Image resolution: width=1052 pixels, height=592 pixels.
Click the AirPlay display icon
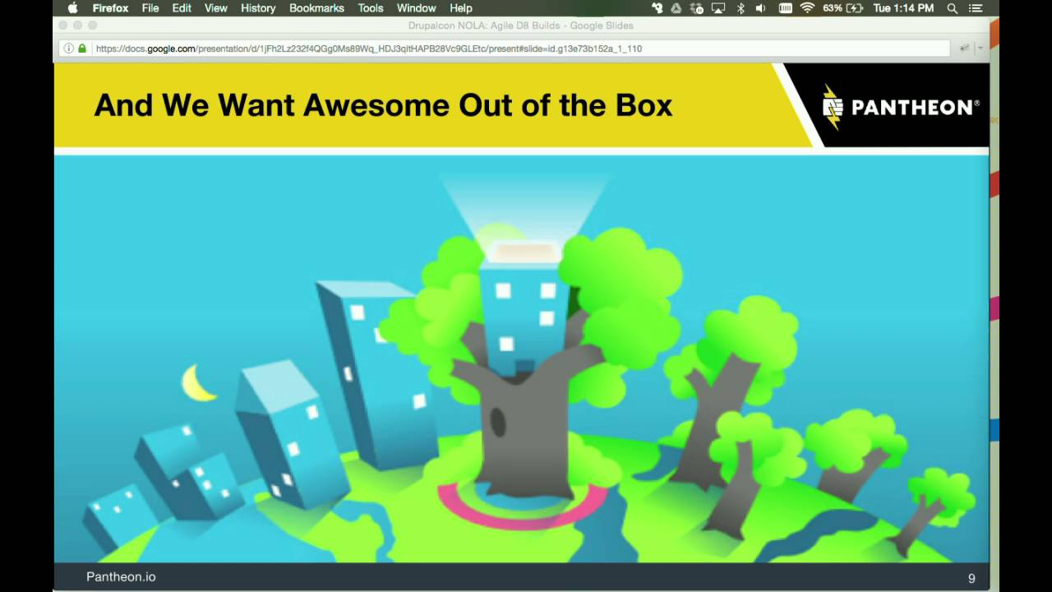(x=718, y=8)
